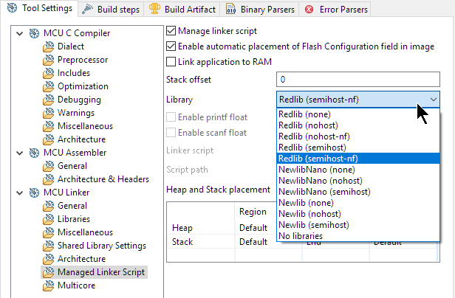
Task: Toggle automatic Flash Configuration placement checkbox
Action: coord(171,46)
